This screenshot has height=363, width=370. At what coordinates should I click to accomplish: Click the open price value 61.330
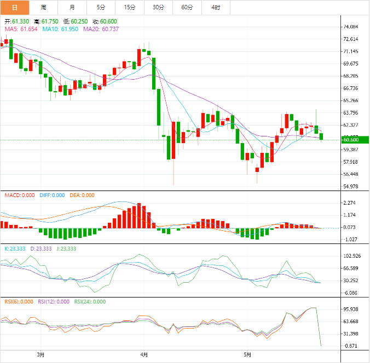(x=21, y=21)
